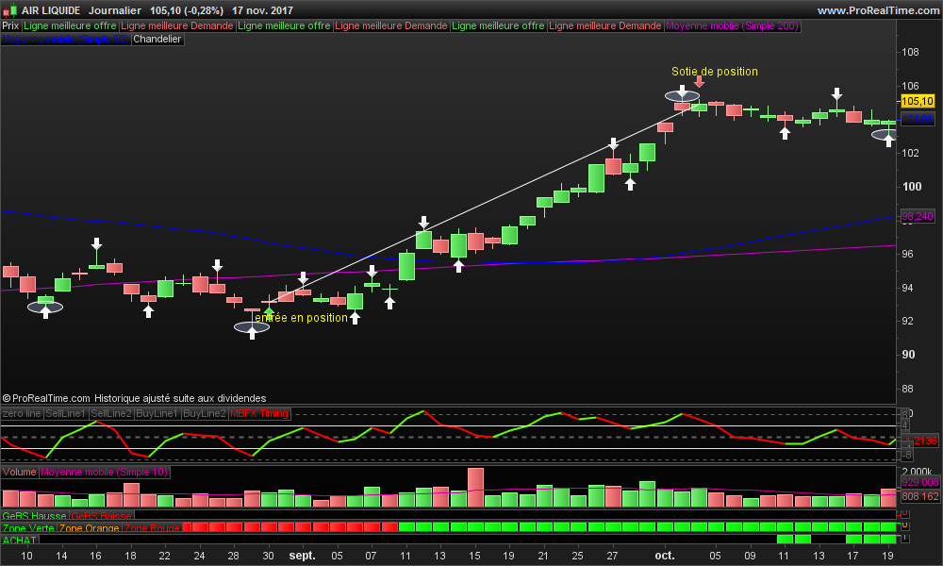Open the Moyenne mobile (Simple 50) legend label
The height and width of the screenshot is (566, 943).
coord(65,39)
